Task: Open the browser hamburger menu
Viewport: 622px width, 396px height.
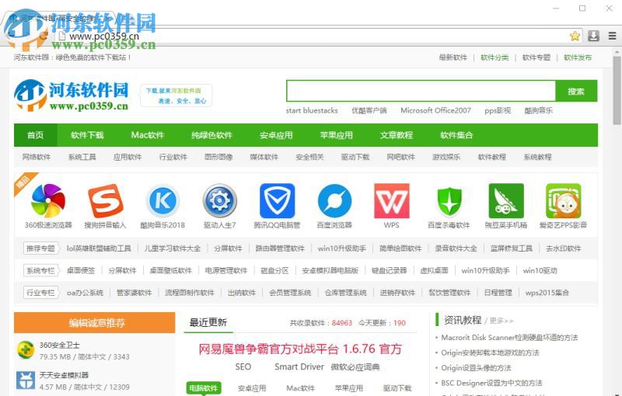Action: pos(612,36)
